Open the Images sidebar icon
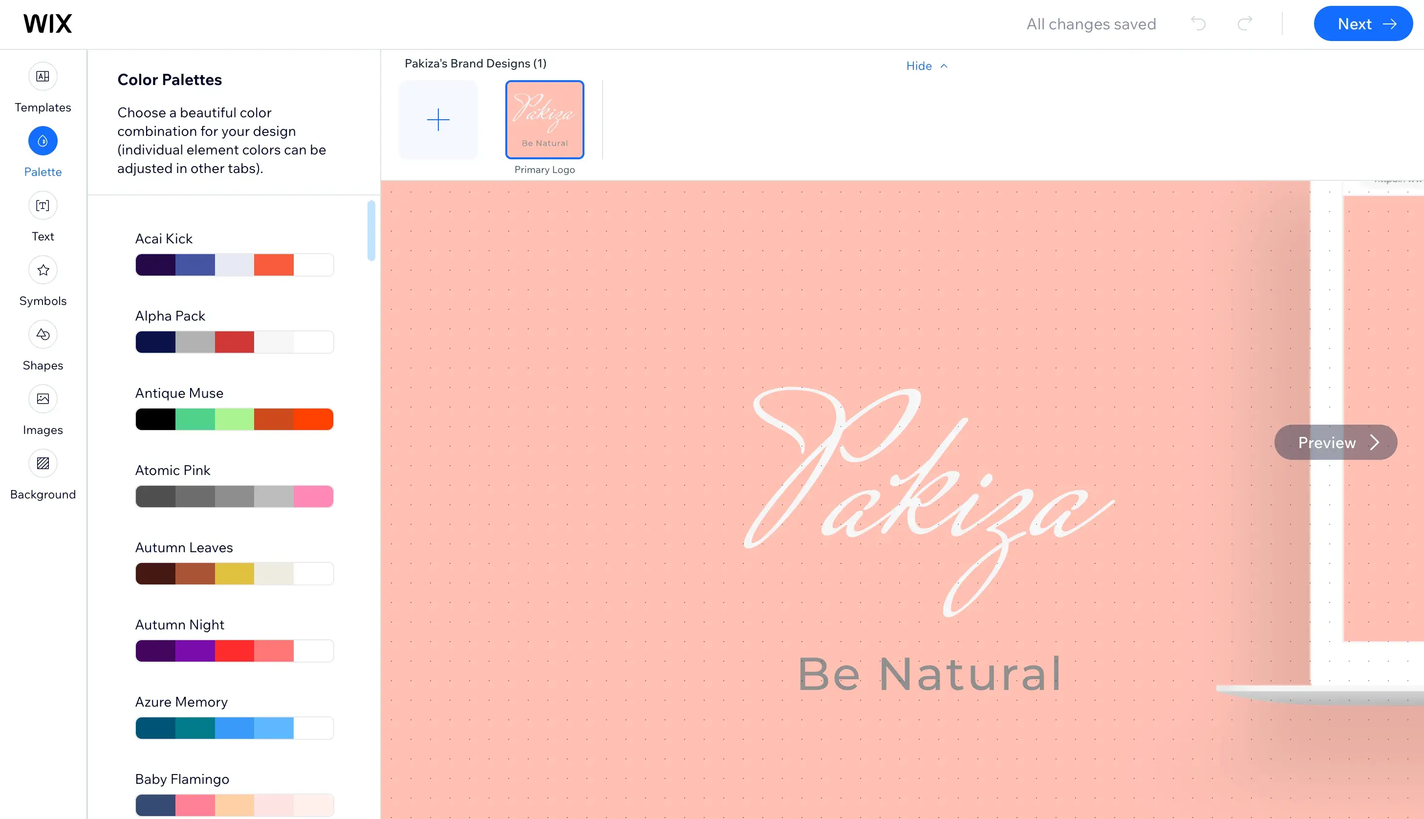This screenshot has width=1424, height=819. (43, 399)
